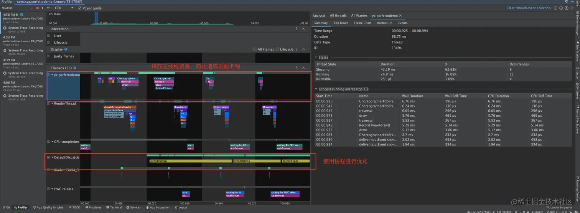The width and height of the screenshot is (580, 213).
Task: Open the Git tool window
Action: 6,207
